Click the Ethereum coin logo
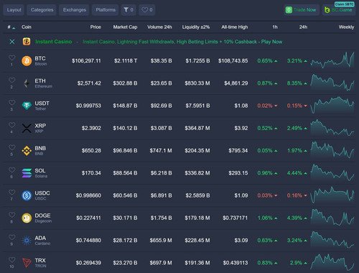Image resolution: width=359 pixels, height=273 pixels. point(27,83)
